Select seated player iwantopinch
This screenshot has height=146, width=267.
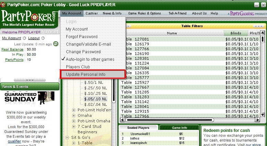tap(159, 143)
